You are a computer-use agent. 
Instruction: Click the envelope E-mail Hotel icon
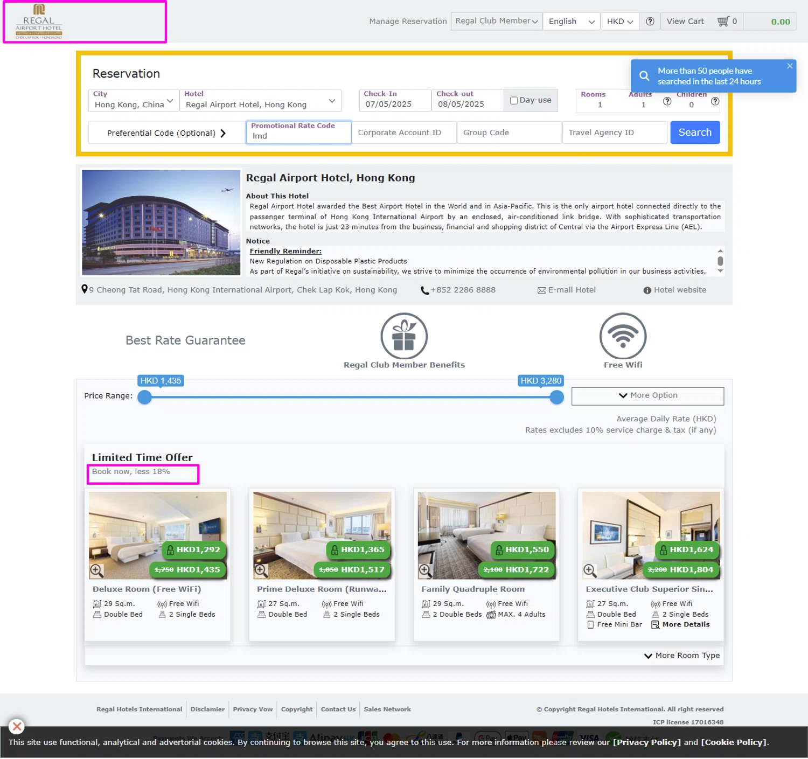(542, 290)
